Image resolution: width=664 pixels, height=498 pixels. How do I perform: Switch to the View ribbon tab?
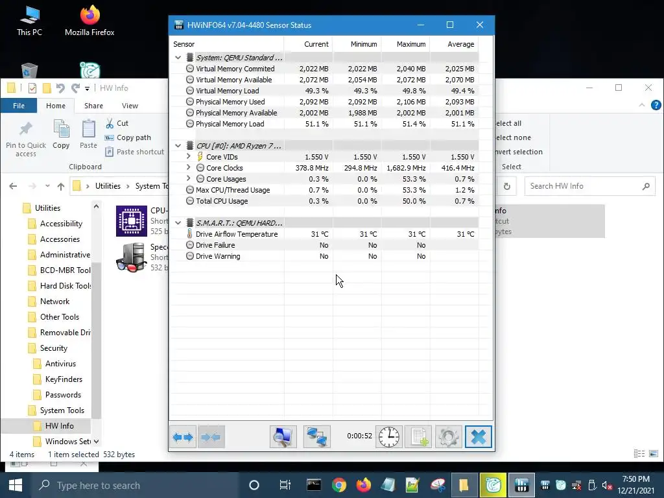pos(130,106)
